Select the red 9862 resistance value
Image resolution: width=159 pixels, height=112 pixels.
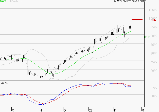pyautogui.click(x=153, y=20)
